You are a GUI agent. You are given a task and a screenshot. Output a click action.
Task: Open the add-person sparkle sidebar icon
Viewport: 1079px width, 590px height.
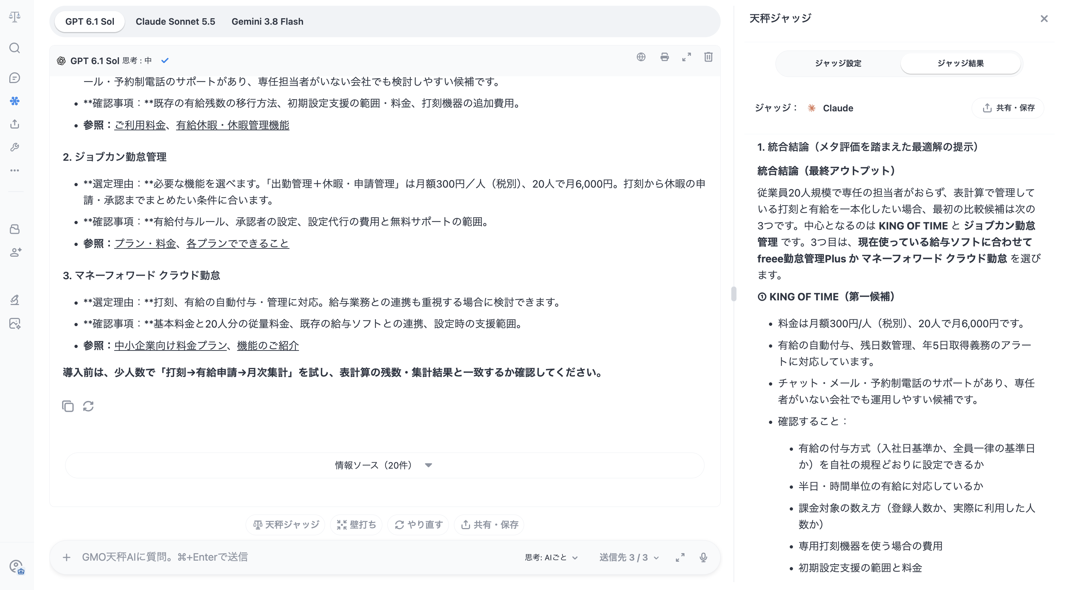(x=15, y=252)
